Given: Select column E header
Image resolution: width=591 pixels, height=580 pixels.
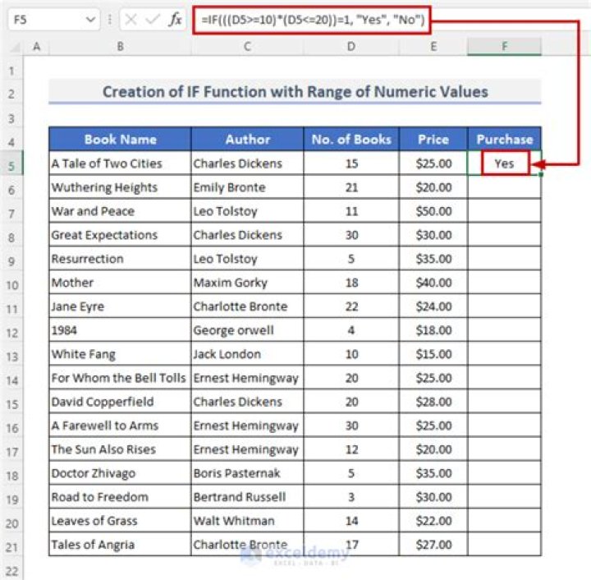Looking at the screenshot, I should pyautogui.click(x=433, y=46).
